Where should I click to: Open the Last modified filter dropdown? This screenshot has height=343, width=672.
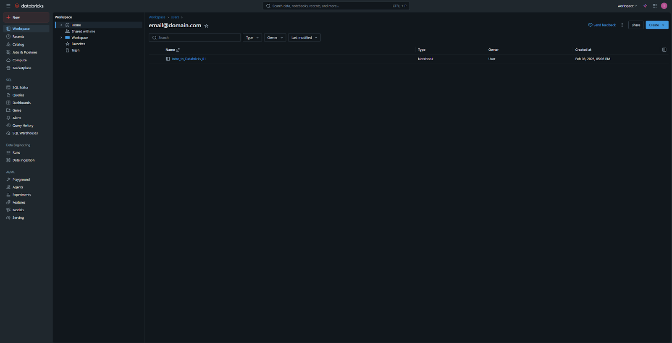(x=304, y=38)
